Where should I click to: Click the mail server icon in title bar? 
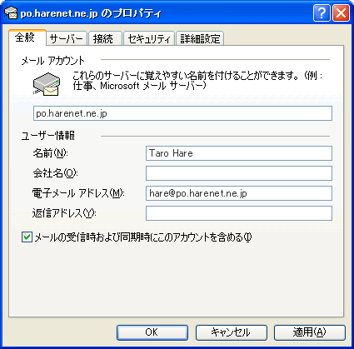tap(12, 13)
